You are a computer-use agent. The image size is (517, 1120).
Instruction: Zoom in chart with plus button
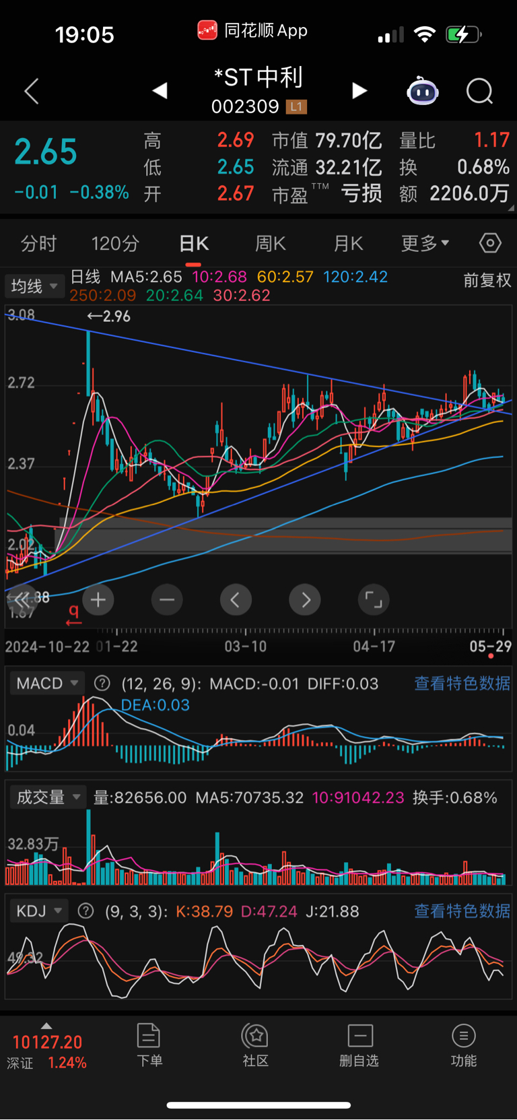98,599
